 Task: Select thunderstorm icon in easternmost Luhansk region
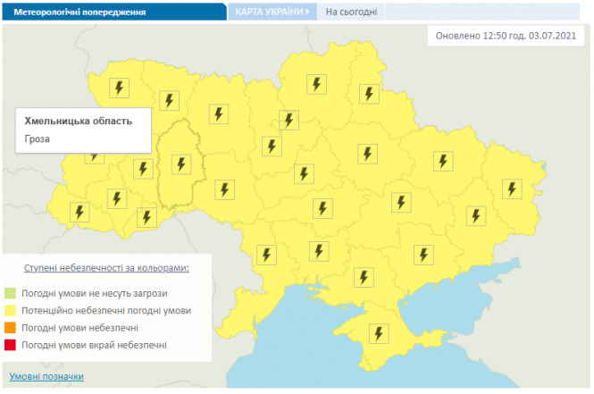511,188
